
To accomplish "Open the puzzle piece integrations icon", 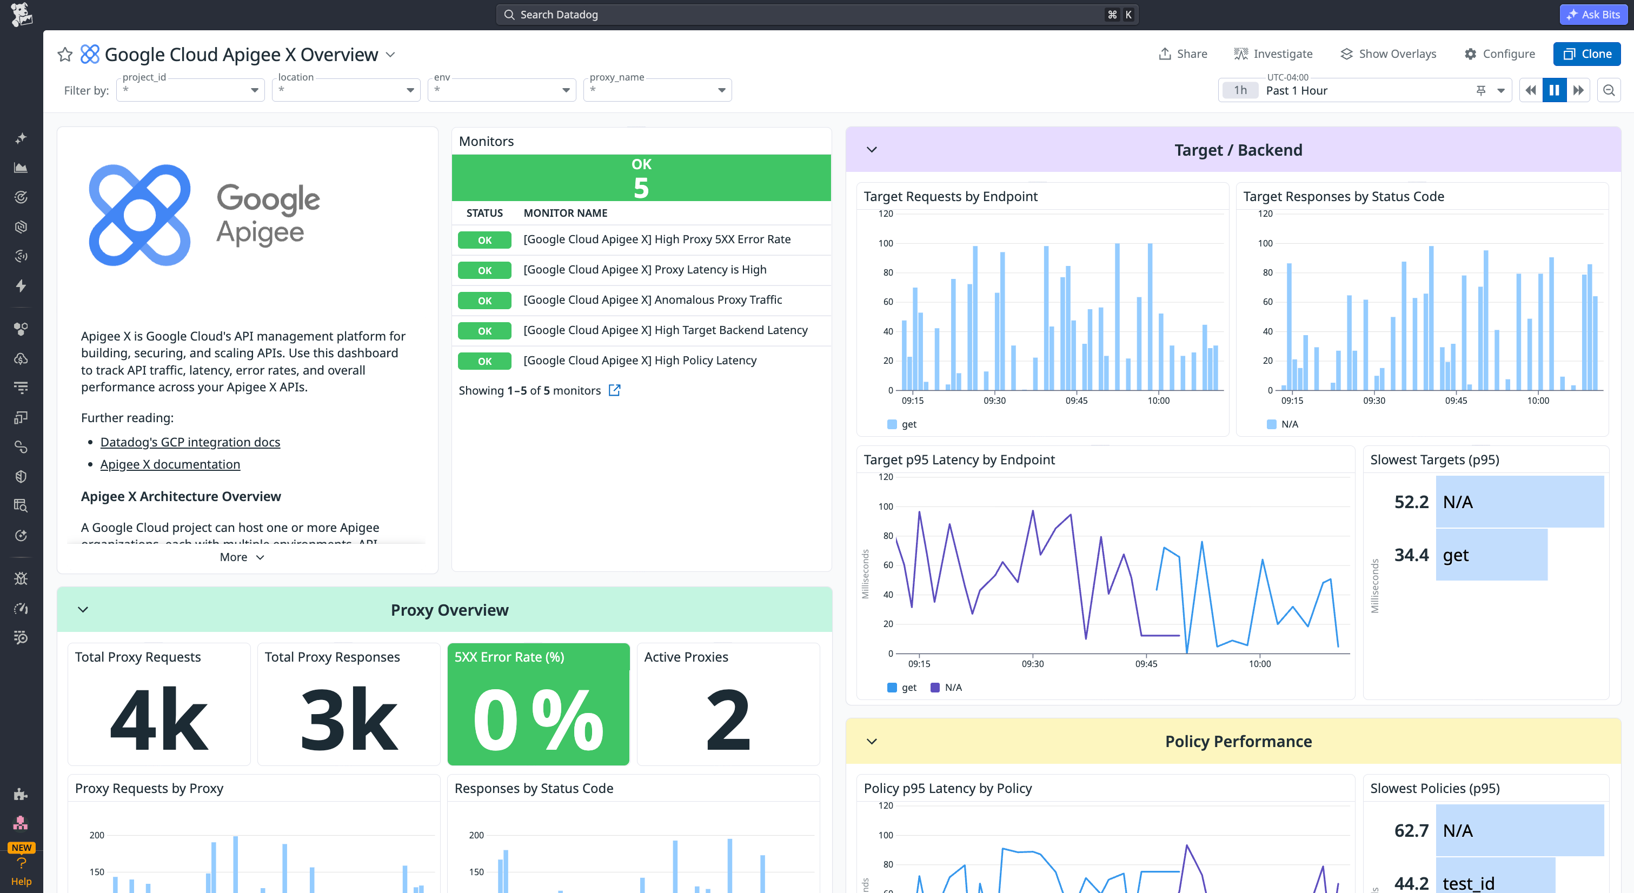I will coord(21,794).
